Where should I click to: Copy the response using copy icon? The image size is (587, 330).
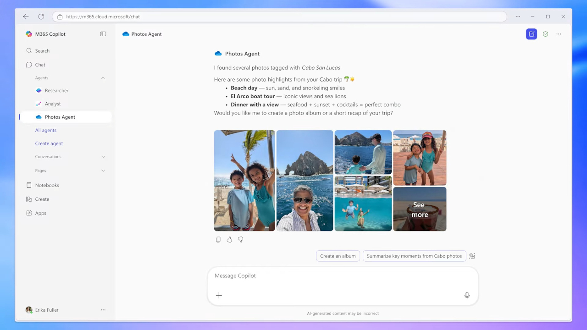pos(218,240)
